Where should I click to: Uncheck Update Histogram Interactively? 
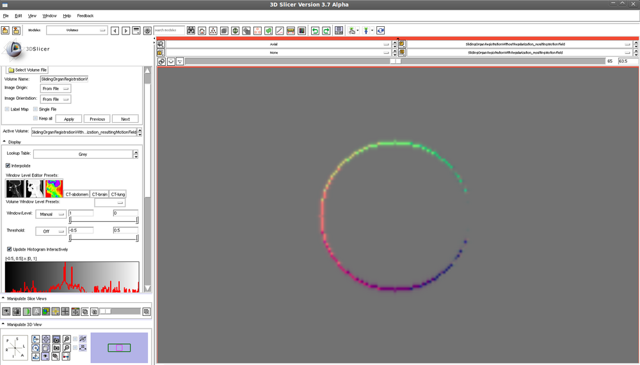[x=10, y=249]
